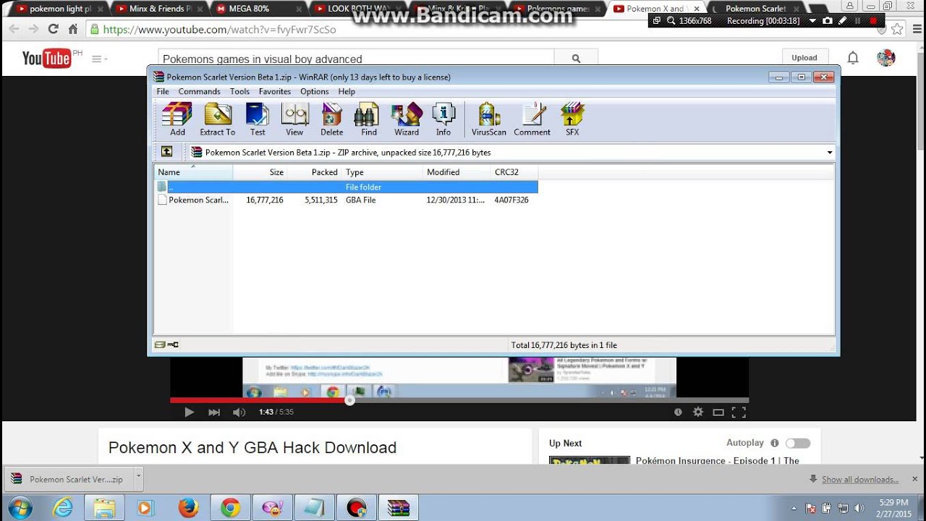Click the YouTube search input field

[356, 59]
